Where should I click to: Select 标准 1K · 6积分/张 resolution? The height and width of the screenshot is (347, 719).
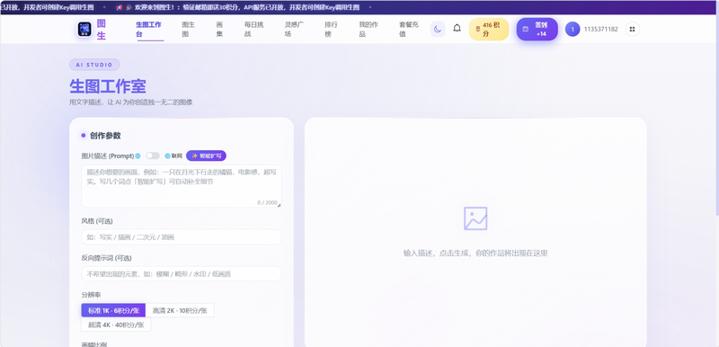[113, 310]
